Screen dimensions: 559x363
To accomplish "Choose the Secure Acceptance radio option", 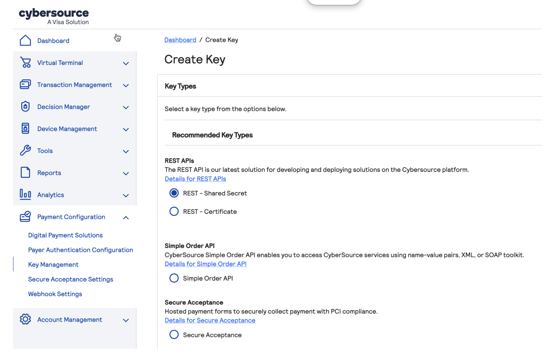I will [174, 335].
